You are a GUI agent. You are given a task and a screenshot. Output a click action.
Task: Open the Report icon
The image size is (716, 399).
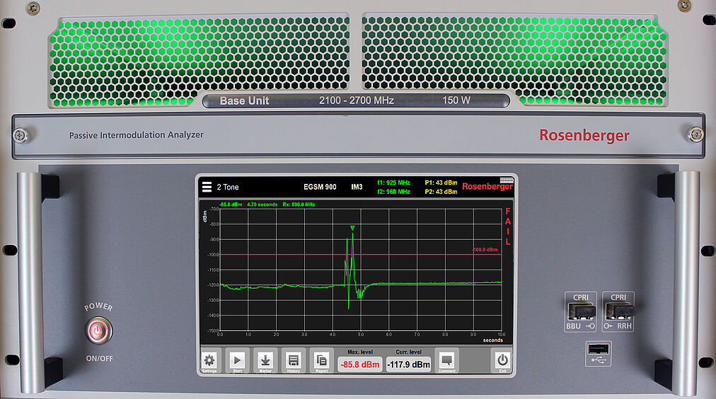(x=322, y=360)
